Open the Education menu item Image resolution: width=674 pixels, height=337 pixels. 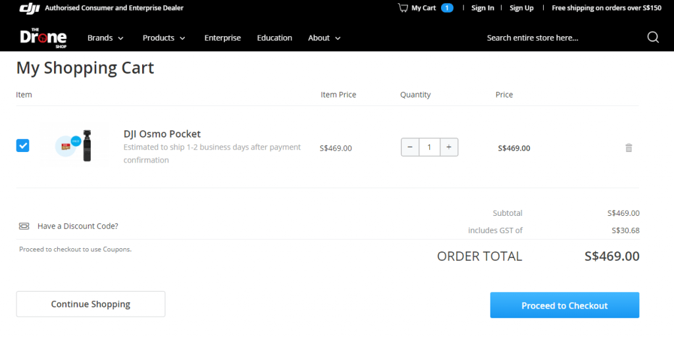pyautogui.click(x=274, y=38)
